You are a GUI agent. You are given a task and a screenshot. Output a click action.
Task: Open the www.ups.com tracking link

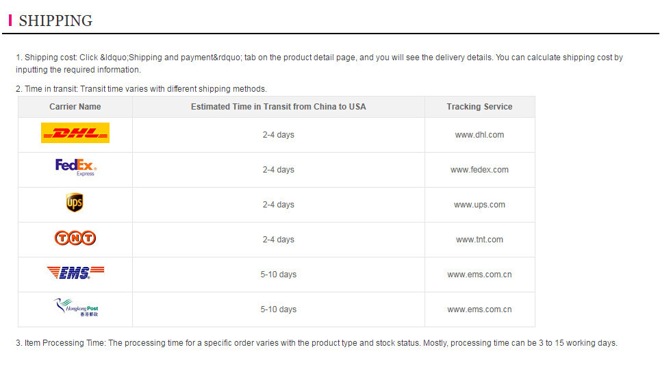(479, 205)
